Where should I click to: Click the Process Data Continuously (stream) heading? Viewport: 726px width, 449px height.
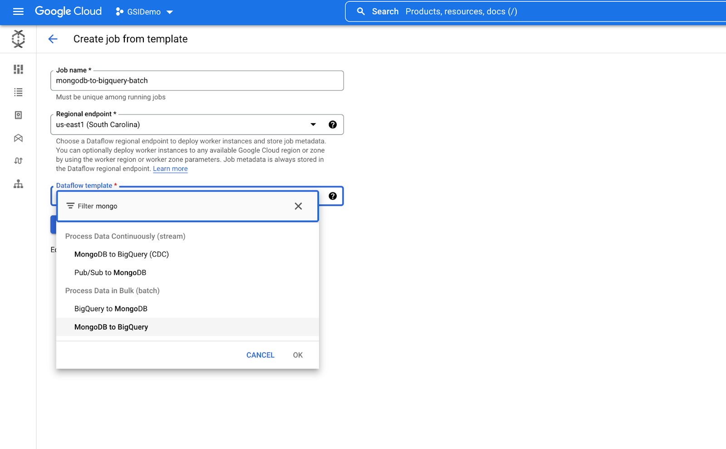[x=125, y=236]
